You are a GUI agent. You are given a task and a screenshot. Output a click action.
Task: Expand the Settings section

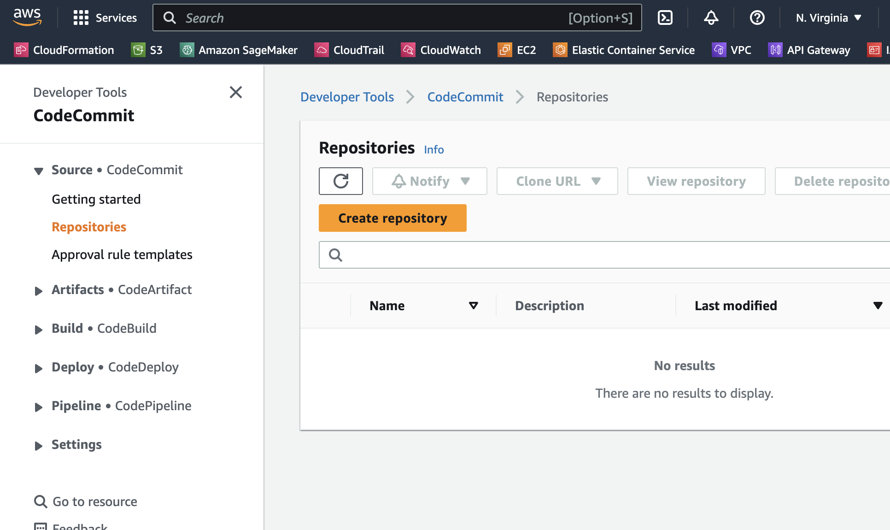click(x=39, y=446)
